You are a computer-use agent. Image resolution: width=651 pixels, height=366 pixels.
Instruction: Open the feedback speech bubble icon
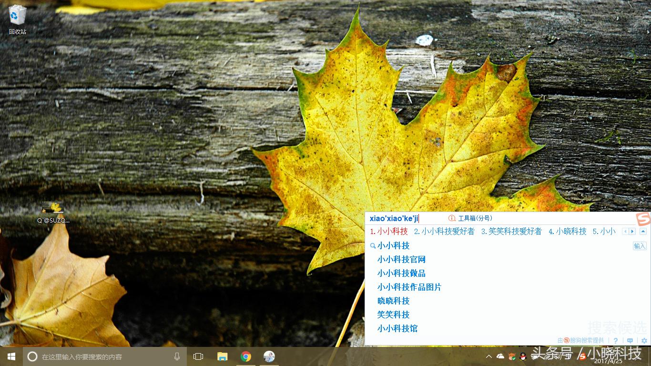pyautogui.click(x=630, y=341)
